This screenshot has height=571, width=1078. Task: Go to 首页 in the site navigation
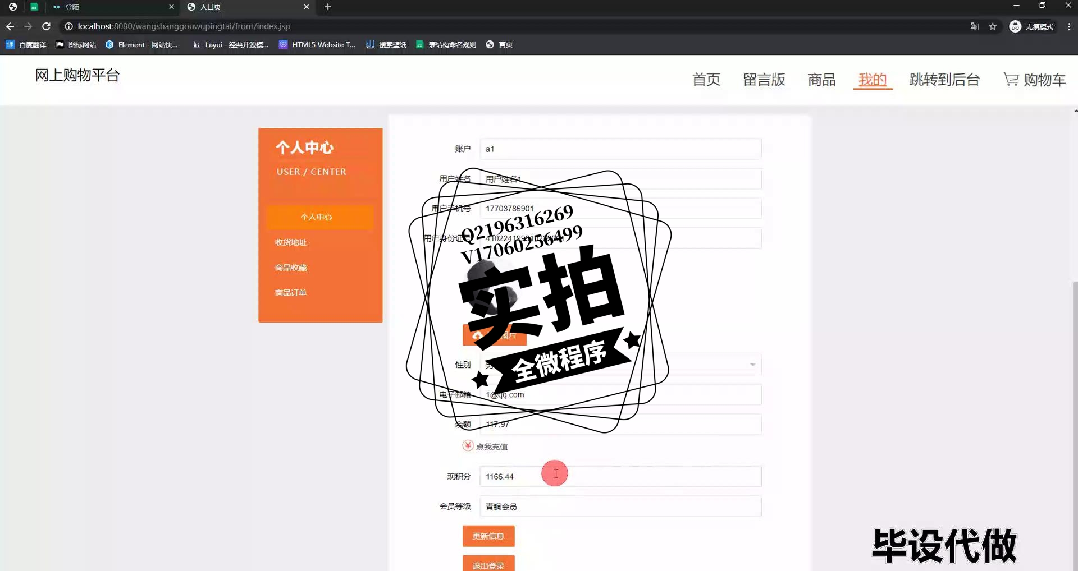(706, 80)
